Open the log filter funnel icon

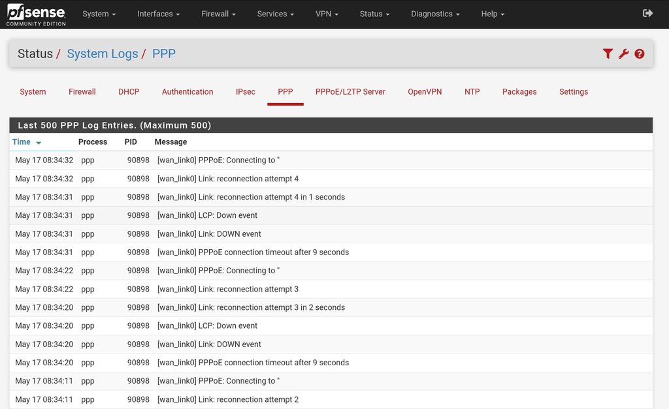(608, 53)
